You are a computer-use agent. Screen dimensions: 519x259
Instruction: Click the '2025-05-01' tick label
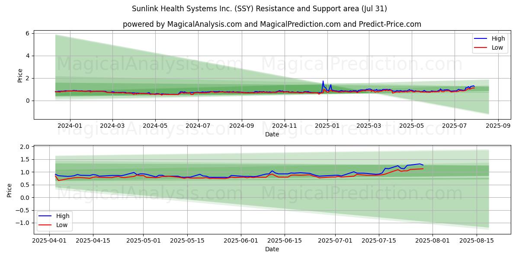pos(143,240)
